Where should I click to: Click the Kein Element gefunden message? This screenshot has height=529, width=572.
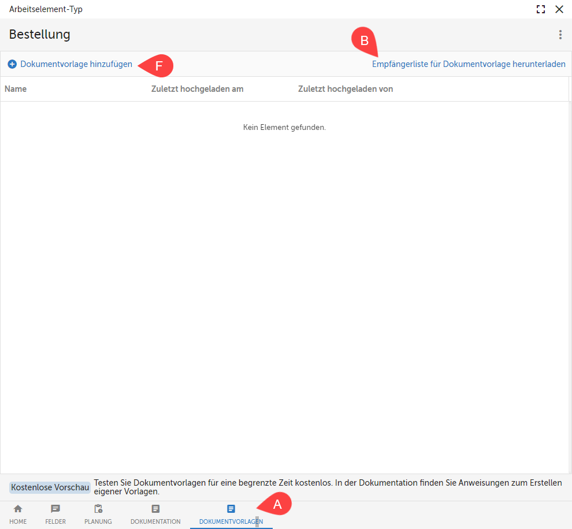(284, 127)
